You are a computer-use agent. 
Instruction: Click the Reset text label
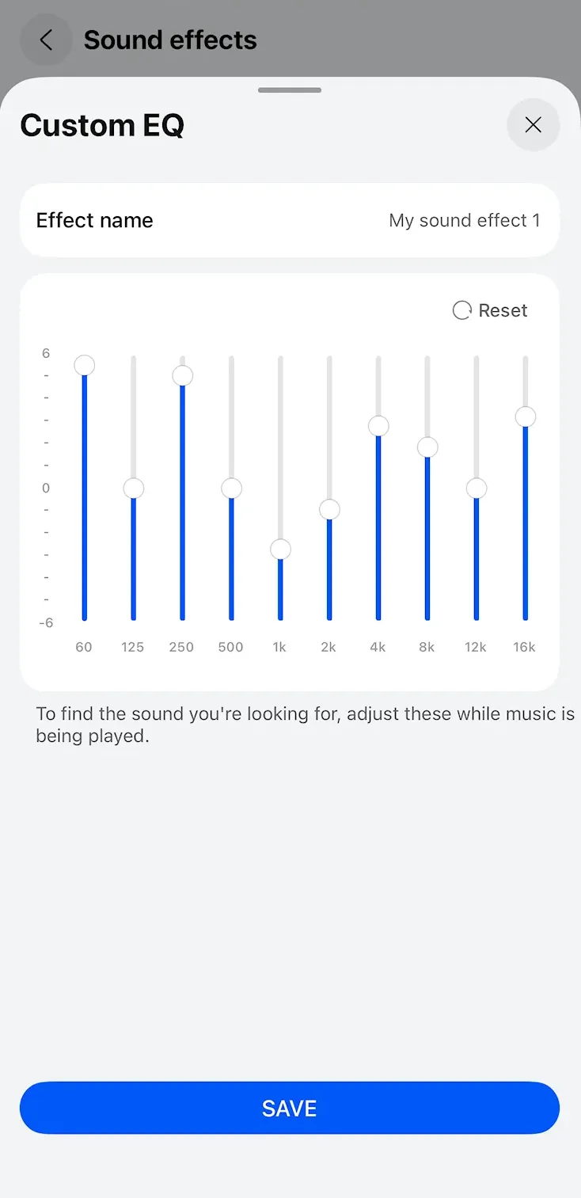[503, 310]
